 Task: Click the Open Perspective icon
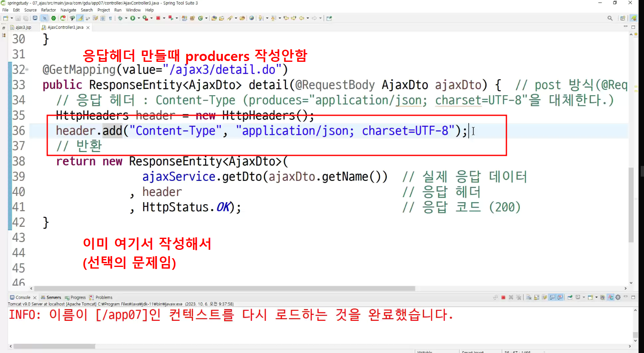[623, 18]
